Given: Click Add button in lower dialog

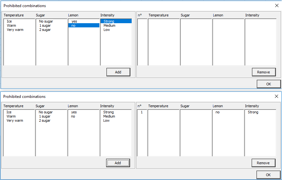Looking at the screenshot, I should tap(118, 163).
